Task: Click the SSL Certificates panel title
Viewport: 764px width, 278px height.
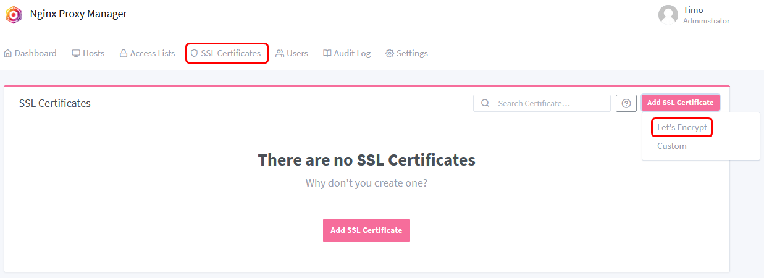Action: (x=55, y=103)
